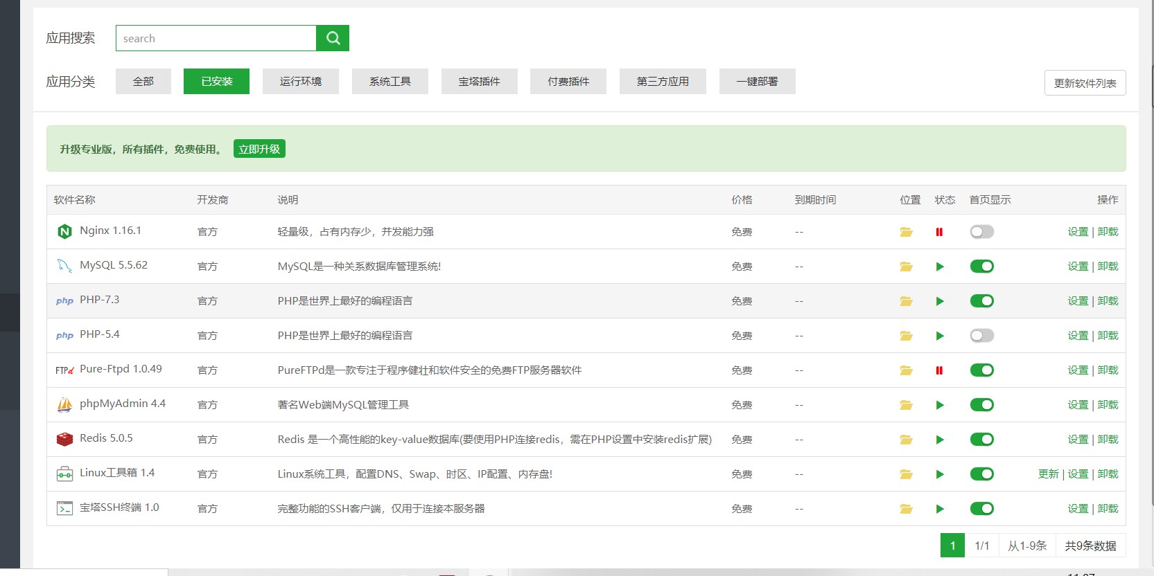
Task: Click the Redis red cube logo icon
Action: (64, 439)
